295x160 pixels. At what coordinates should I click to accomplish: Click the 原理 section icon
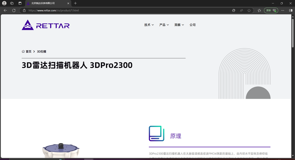click(156, 133)
